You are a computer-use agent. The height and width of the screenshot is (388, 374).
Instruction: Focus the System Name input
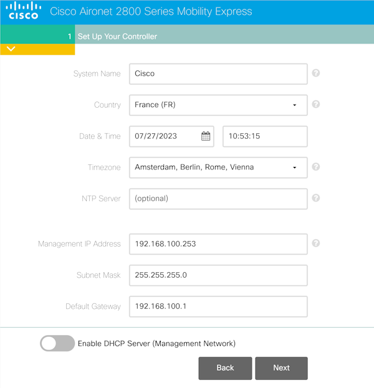[x=218, y=73]
